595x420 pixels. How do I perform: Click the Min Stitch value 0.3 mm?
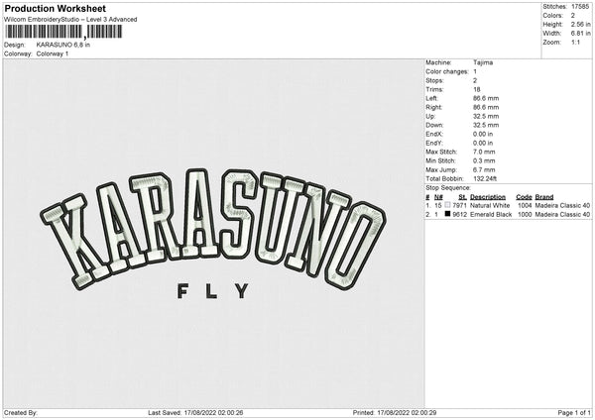tap(484, 161)
